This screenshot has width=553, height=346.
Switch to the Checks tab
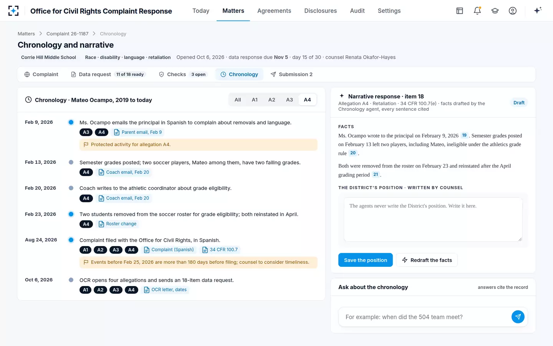click(183, 75)
